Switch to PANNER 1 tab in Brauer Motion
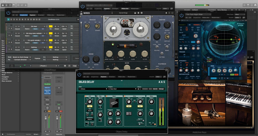The image size is (258, 136). pos(182,25)
